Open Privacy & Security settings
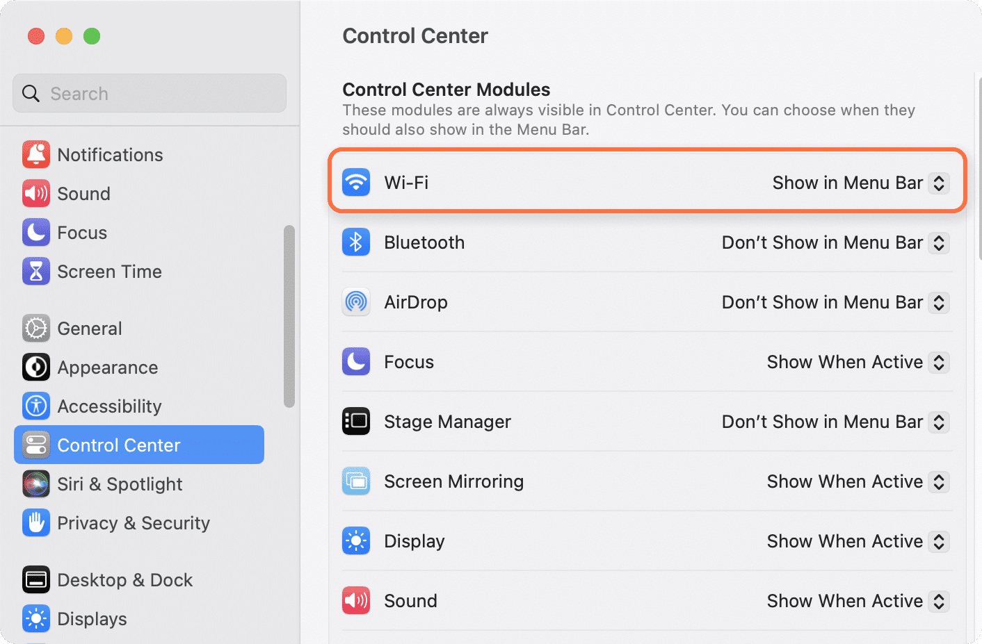This screenshot has height=644, width=982. [x=134, y=522]
